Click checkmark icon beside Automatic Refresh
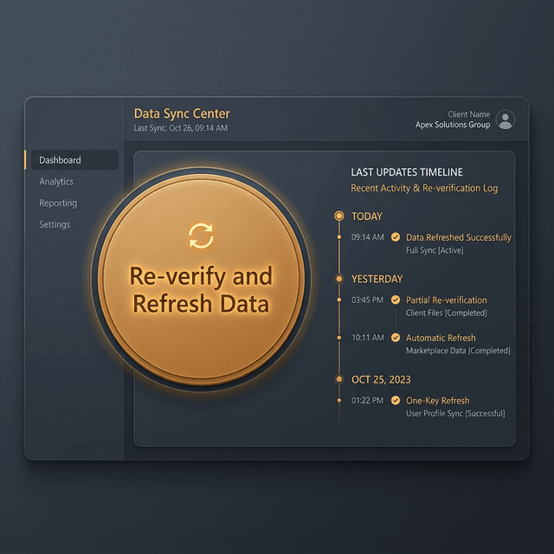Viewport: 554px width, 554px height. 396,338
